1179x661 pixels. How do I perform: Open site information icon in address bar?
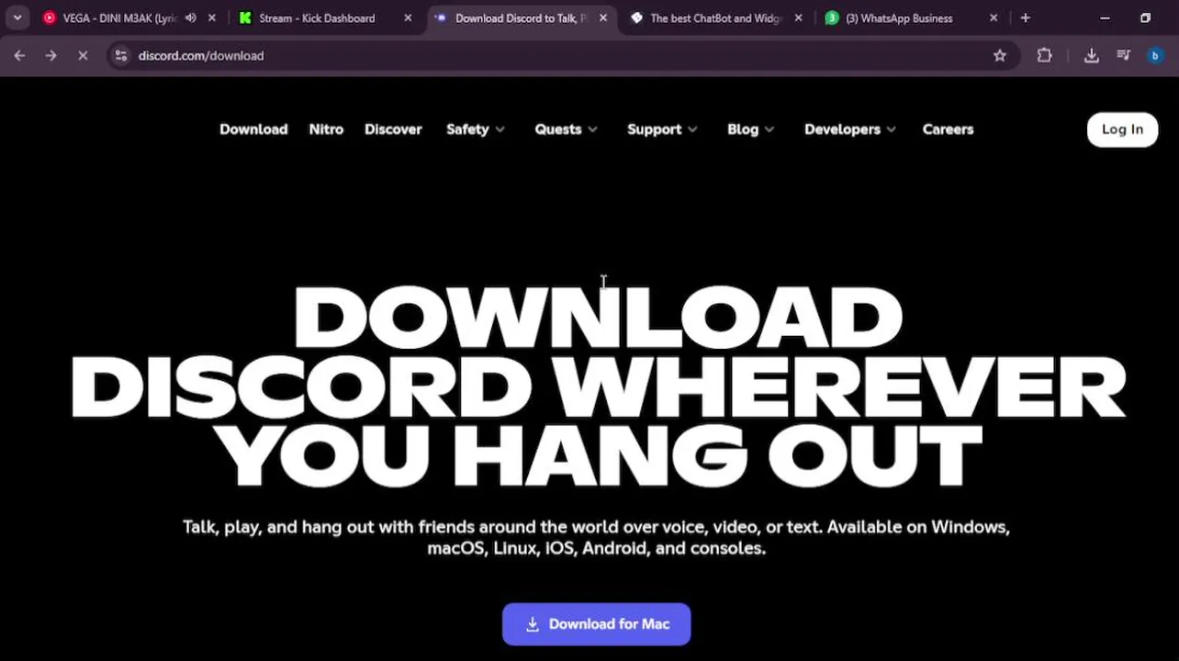[120, 56]
